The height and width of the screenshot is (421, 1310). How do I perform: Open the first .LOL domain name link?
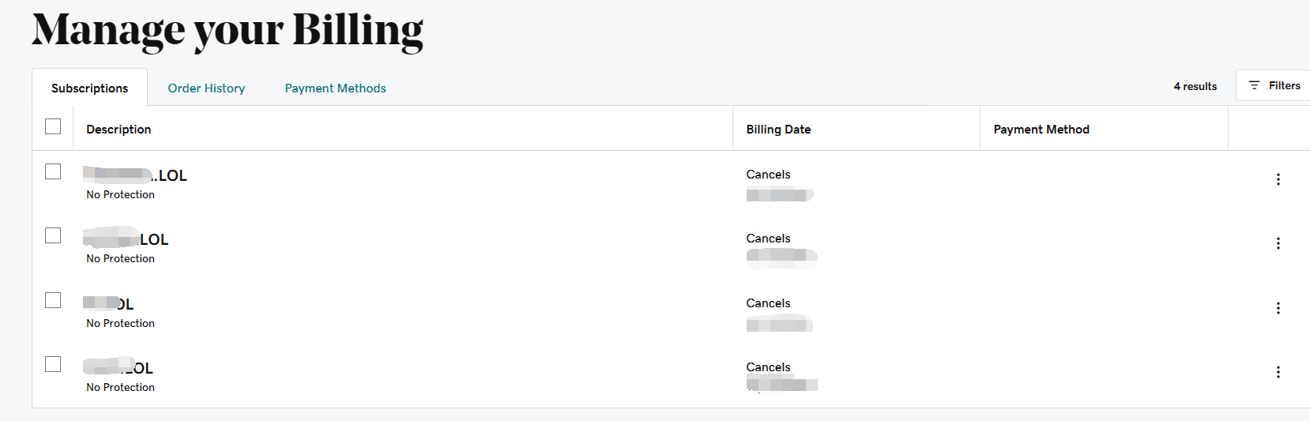tap(135, 175)
